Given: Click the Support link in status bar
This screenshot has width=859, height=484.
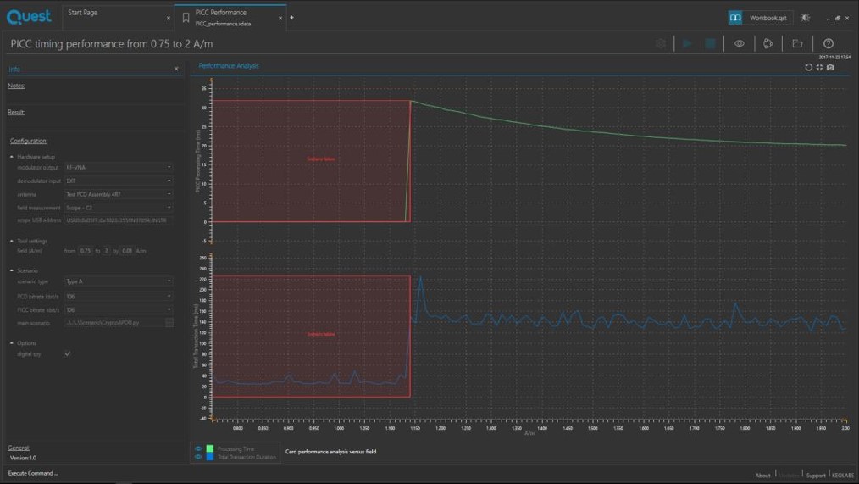Looking at the screenshot, I should point(815,475).
